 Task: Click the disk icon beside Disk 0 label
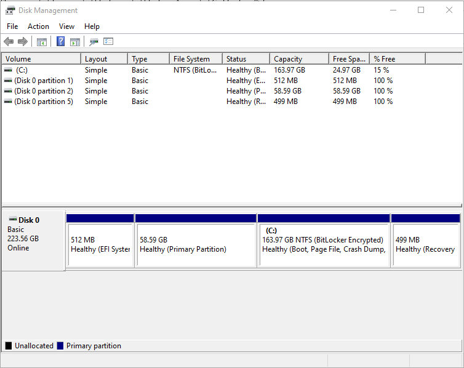click(13, 220)
